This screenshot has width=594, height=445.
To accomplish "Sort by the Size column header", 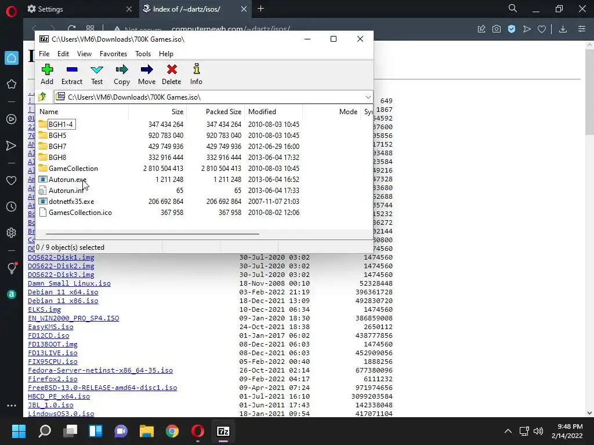I will click(x=158, y=112).
